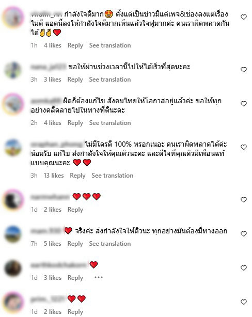
Task: Reply to the first comment posted 1h ago
Action: click(x=75, y=45)
